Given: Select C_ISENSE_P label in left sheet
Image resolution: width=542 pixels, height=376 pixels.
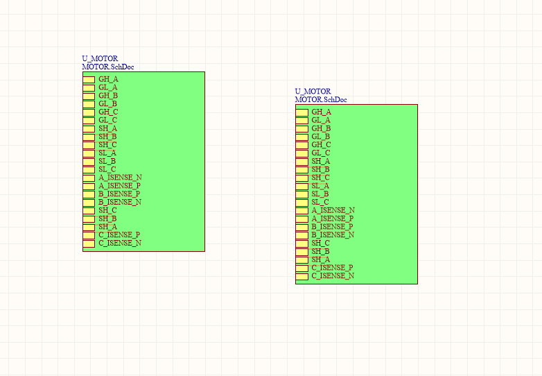Looking at the screenshot, I should pos(119,235).
